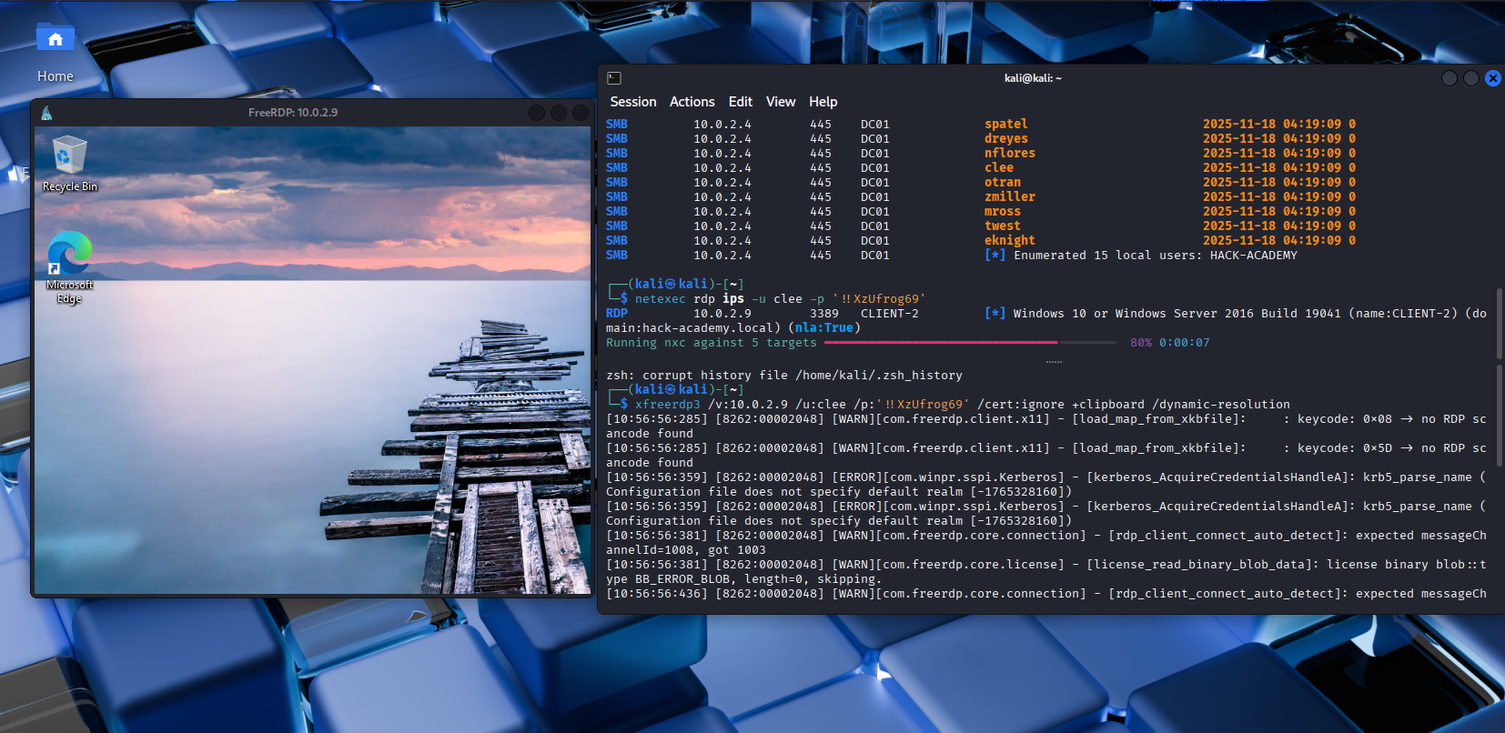This screenshot has width=1505, height=733.
Task: Click the FreeRDP: 10.0.2.9 title bar text
Action: point(292,113)
